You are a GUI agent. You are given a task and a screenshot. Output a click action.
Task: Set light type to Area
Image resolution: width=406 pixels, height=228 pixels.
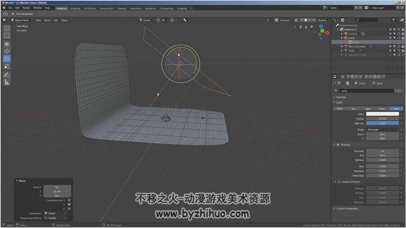[x=396, y=109]
